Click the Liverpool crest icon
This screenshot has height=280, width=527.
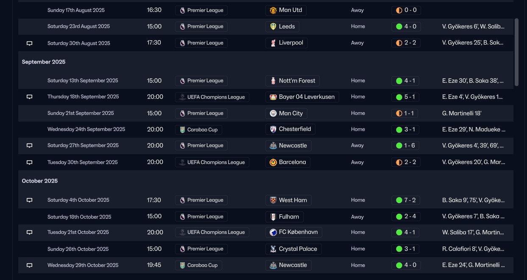[x=273, y=43]
